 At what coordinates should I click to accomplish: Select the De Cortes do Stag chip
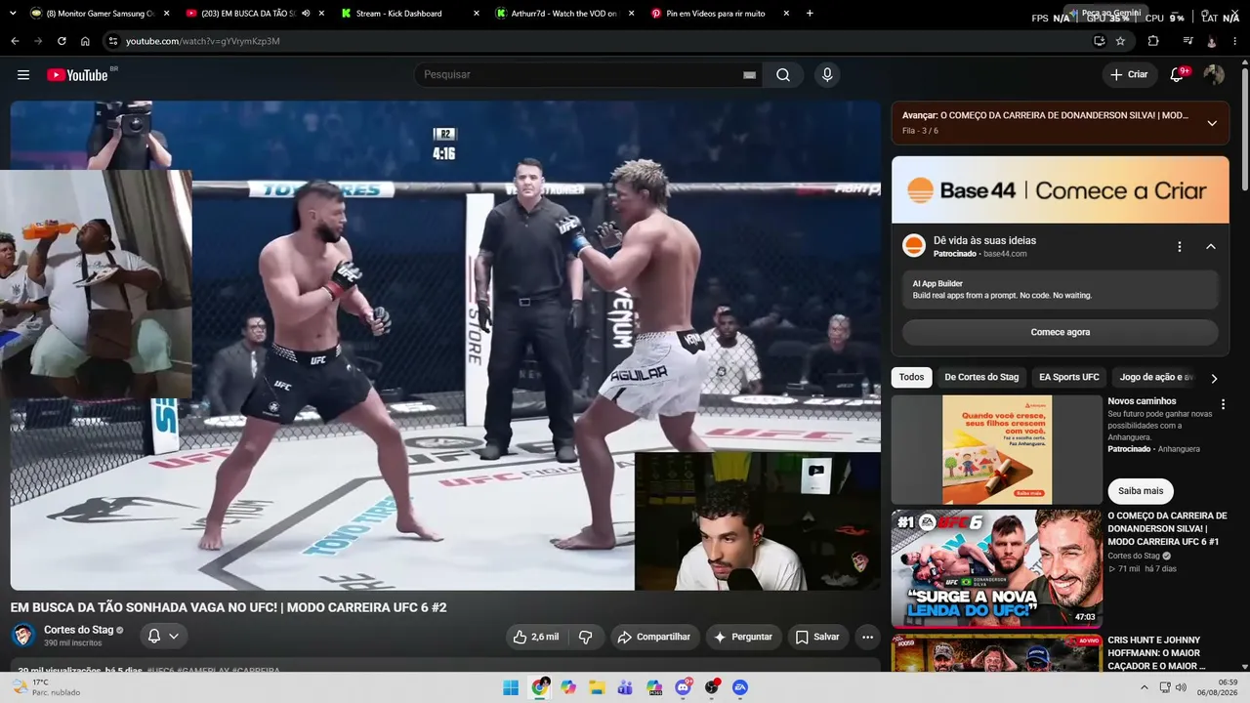(981, 377)
